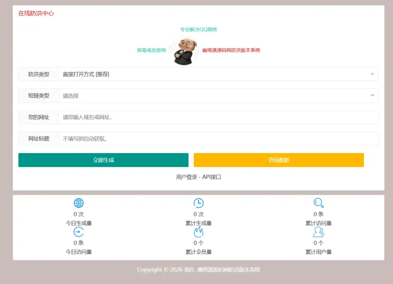Click the 报毒域名烦恼 text
This screenshot has width=393, height=284.
coord(151,50)
